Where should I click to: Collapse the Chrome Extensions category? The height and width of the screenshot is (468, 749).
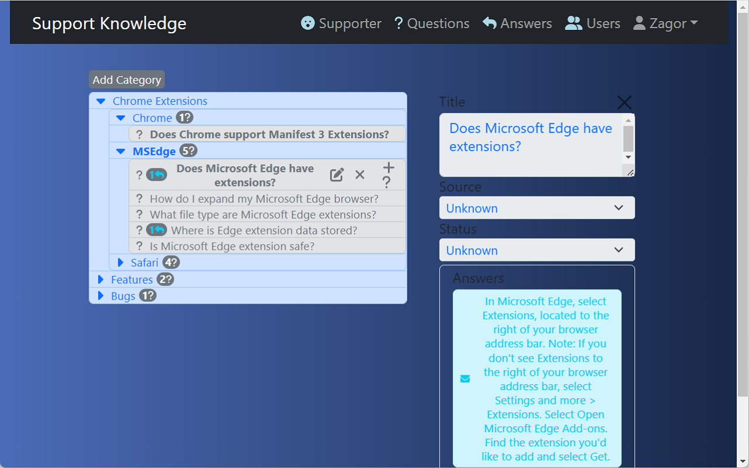point(101,101)
